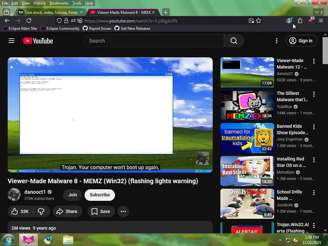The width and height of the screenshot is (328, 246).
Task: Open the School Drills This Is Stupid thumbnail
Action: [247, 204]
